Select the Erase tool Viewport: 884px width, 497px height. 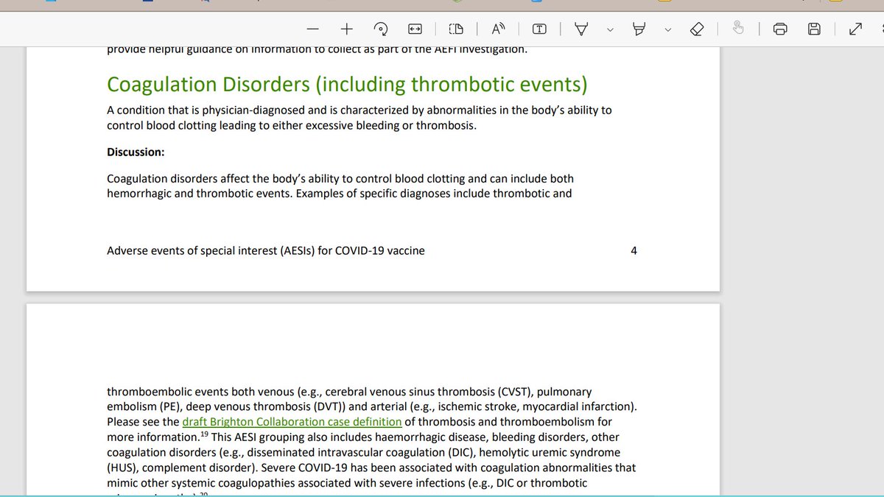(x=697, y=29)
